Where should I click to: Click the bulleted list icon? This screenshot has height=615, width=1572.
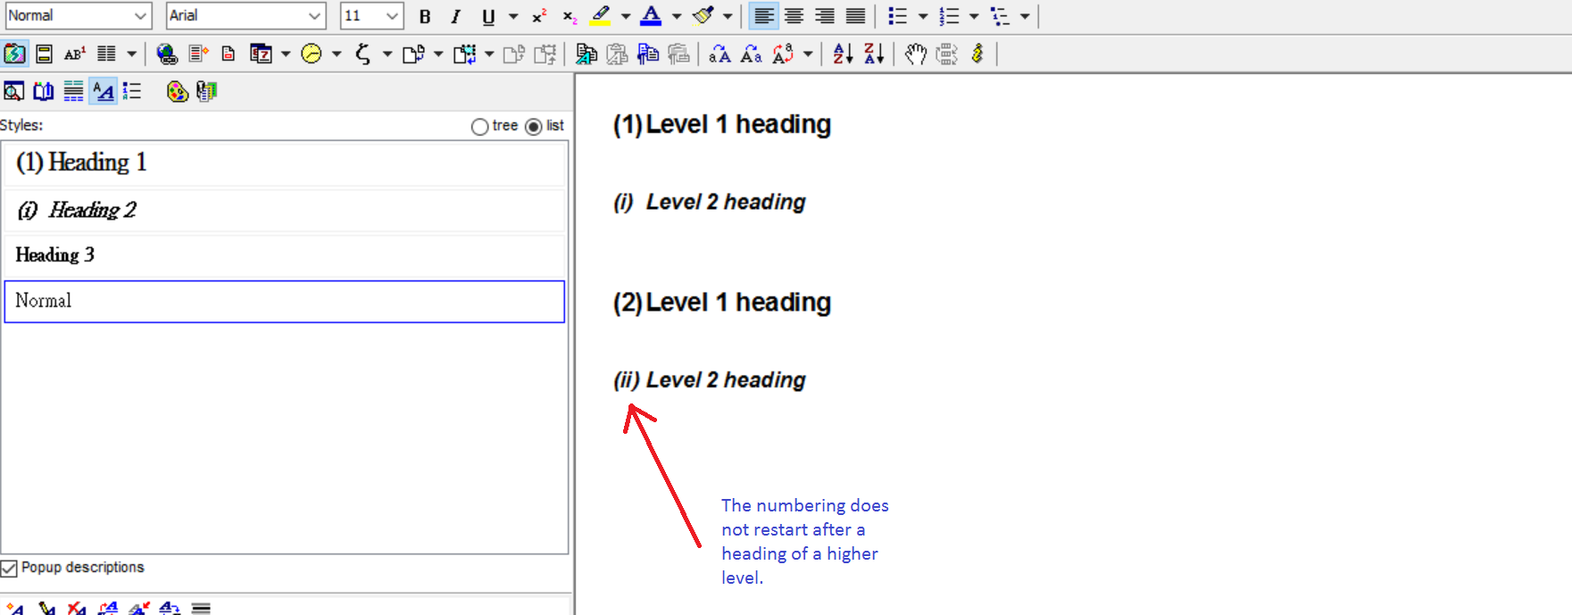click(897, 16)
